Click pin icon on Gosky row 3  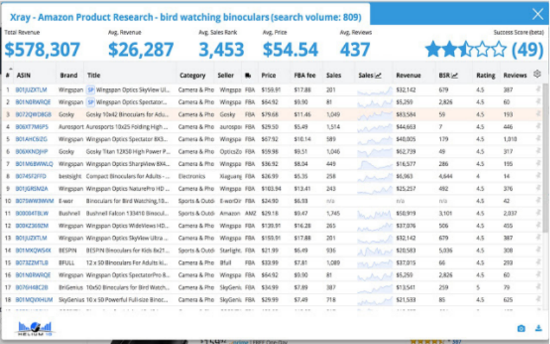coord(537,115)
